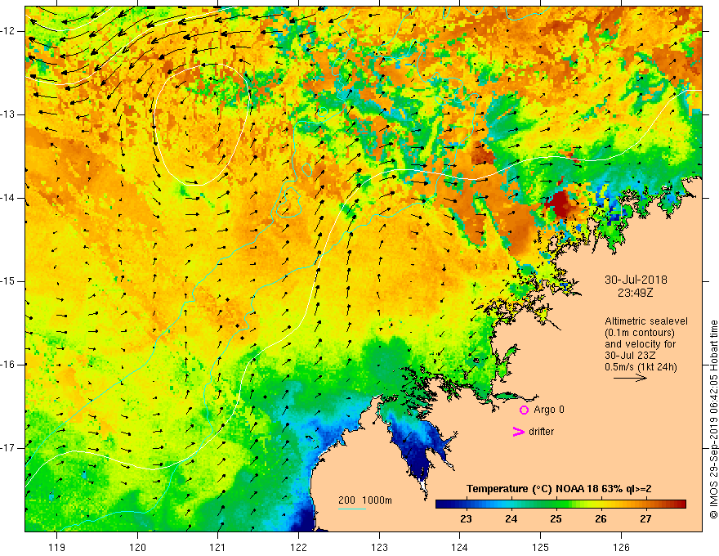Click the time label 23:49Z
The image size is (719, 556).
pyautogui.click(x=636, y=292)
